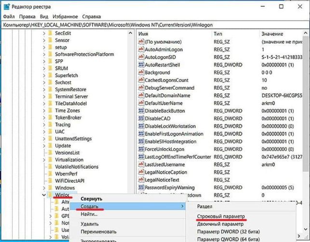Screen dimensions: 310x242
Task: Expand the SoftwareProtectionPlatform node
Action: (44, 54)
